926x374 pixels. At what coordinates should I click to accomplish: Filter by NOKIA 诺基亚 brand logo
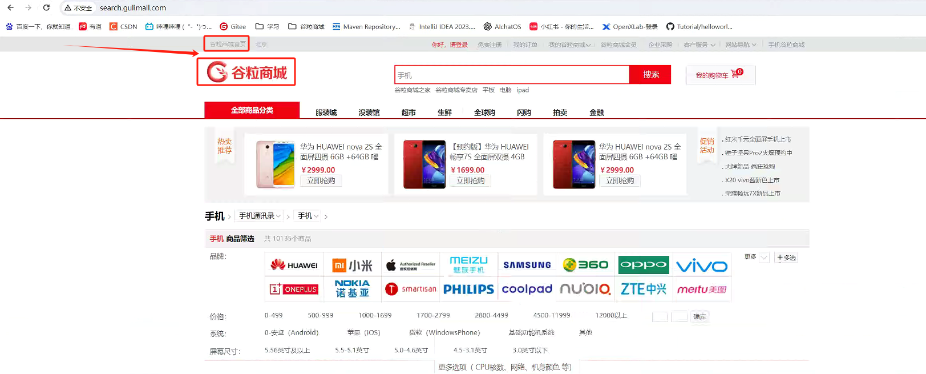tap(353, 289)
